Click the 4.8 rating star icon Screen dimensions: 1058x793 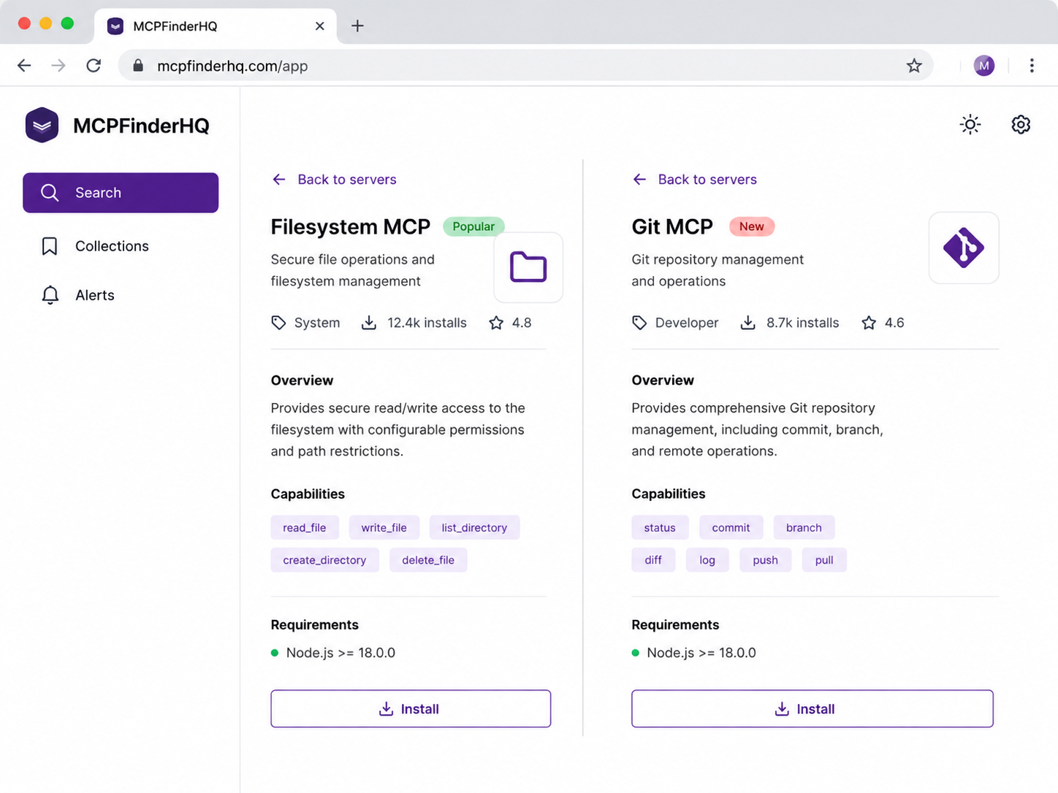496,323
